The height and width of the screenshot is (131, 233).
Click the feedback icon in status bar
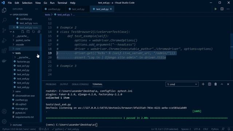tap(223, 129)
